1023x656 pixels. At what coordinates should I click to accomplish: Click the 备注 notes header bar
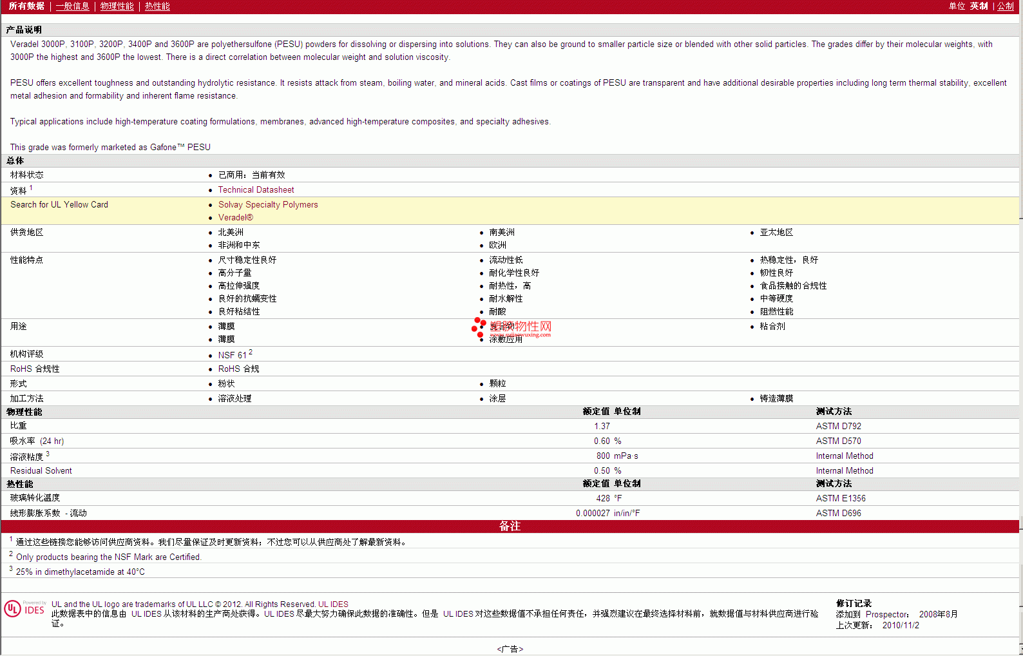click(x=510, y=526)
